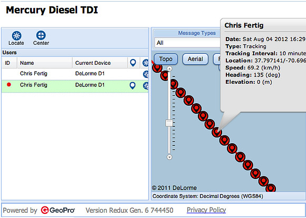Select Chris Fertig in the green highlighted row
The image size is (306, 218).
34,85
